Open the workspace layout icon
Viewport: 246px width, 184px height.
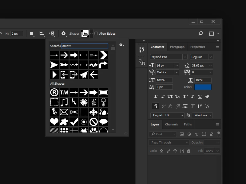coord(211,33)
